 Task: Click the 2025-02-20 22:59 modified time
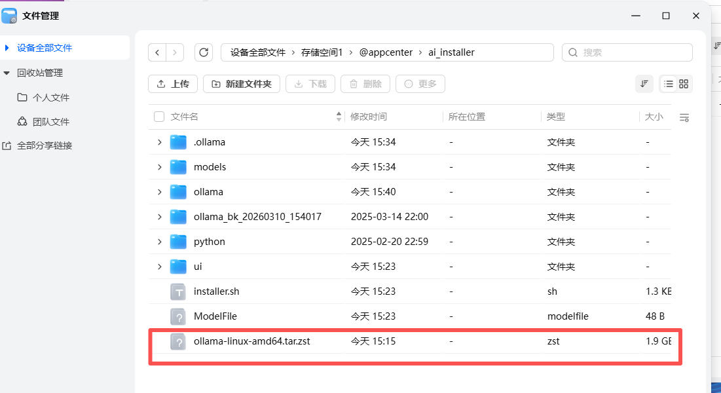[x=390, y=242]
